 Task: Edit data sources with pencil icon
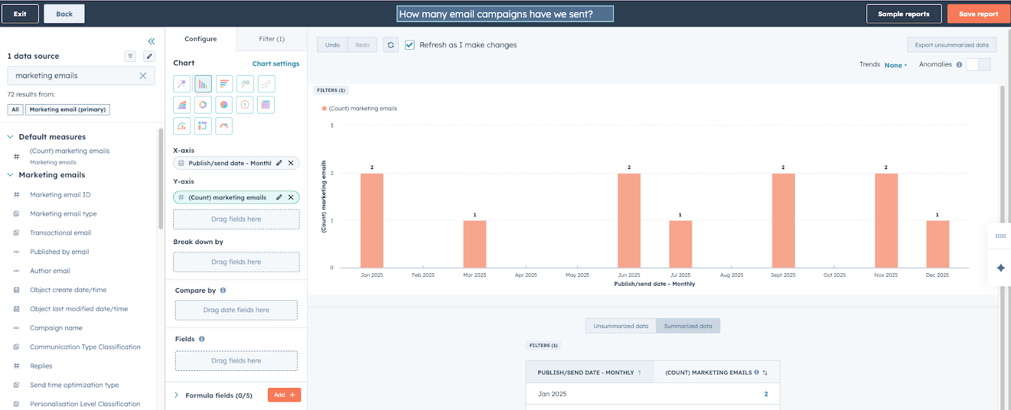(x=149, y=56)
